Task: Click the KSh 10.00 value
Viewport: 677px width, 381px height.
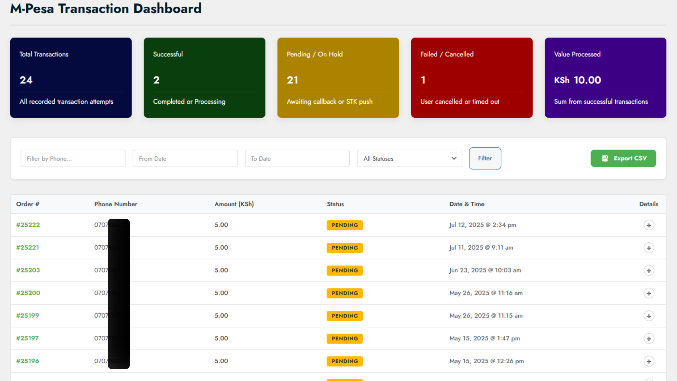Action: tap(578, 80)
